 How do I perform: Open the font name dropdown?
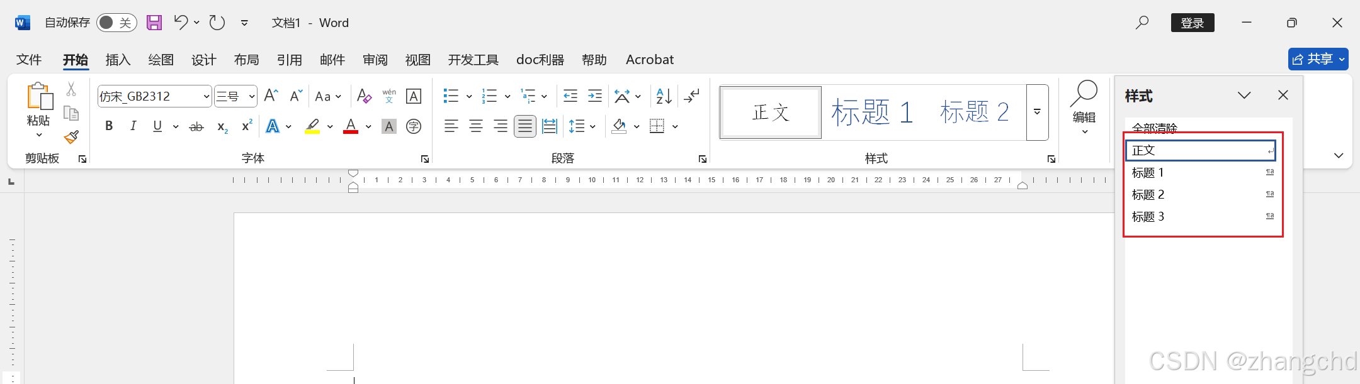click(206, 96)
